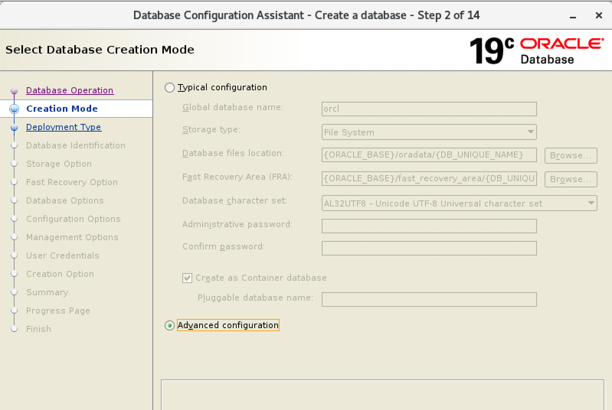Toggle Create as Container database checkbox
Viewport: 612px width, 410px height.
point(187,278)
